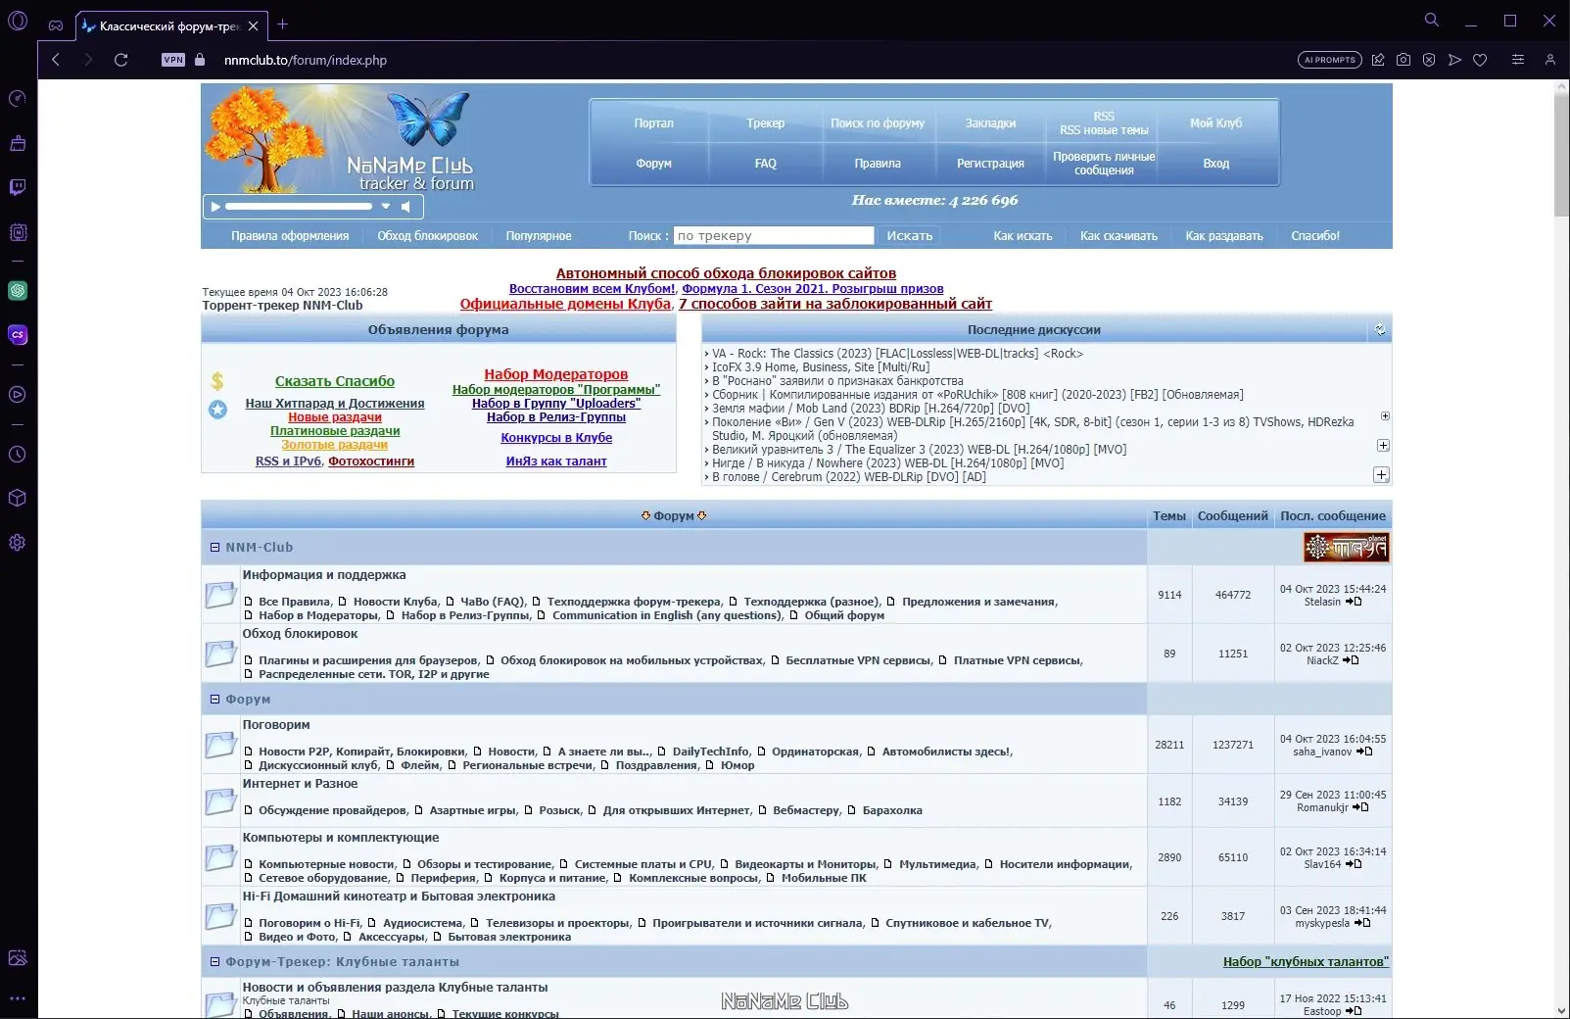The width and height of the screenshot is (1570, 1019).
Task: Go to saha_ivanov's last post arrow icon
Action: point(1364,752)
